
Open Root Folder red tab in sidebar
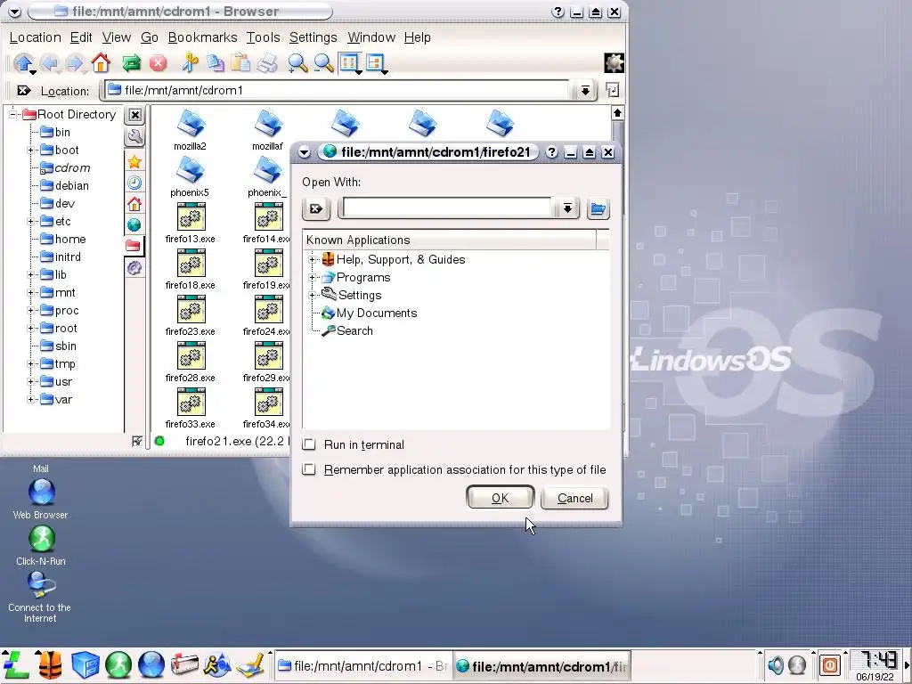[134, 246]
